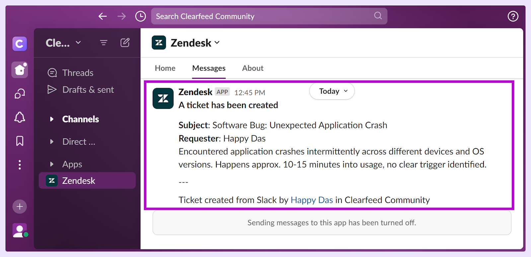
Task: Open user profile avatar
Action: (x=20, y=230)
